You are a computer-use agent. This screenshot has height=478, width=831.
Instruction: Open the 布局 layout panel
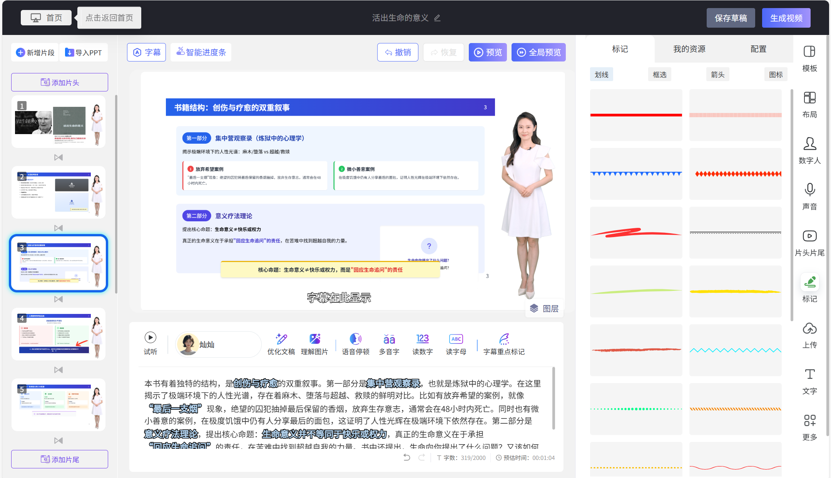point(809,104)
